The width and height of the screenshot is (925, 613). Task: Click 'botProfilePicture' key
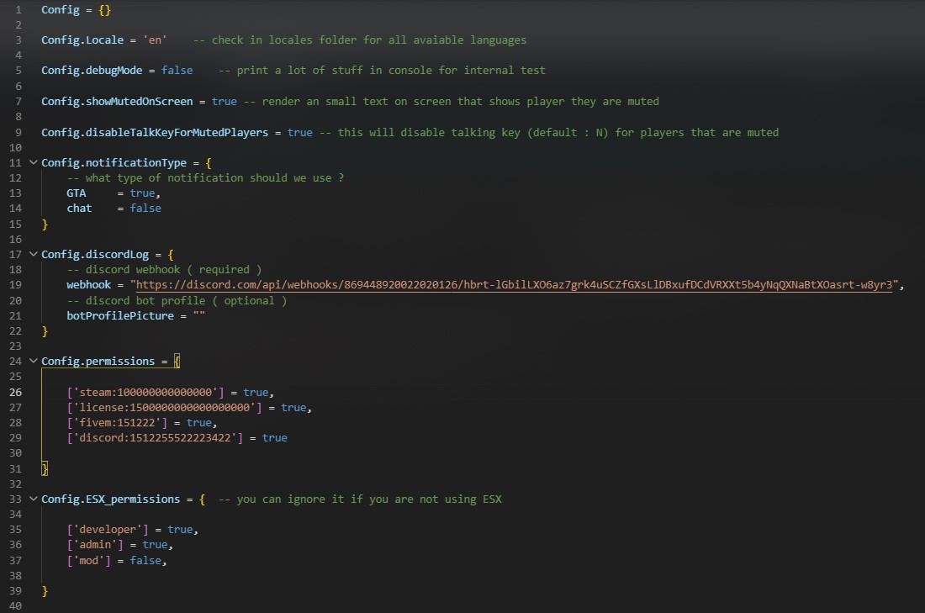click(120, 316)
